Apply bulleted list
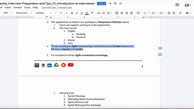The image size is (194, 109). [x=153, y=13]
